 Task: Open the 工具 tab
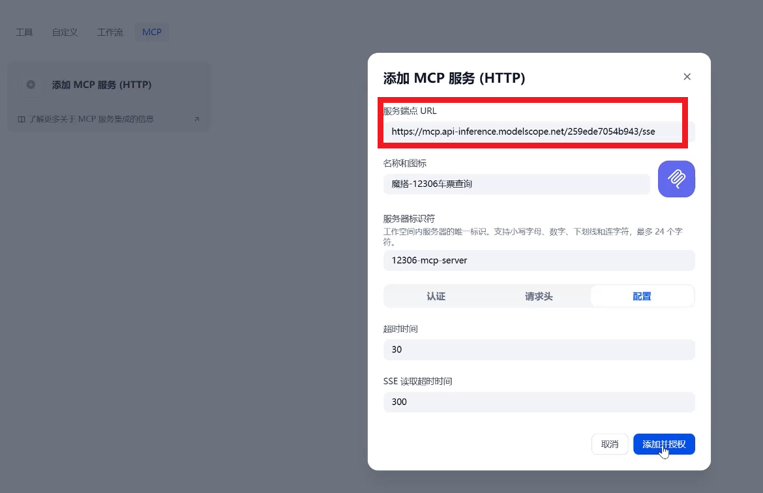click(x=24, y=32)
